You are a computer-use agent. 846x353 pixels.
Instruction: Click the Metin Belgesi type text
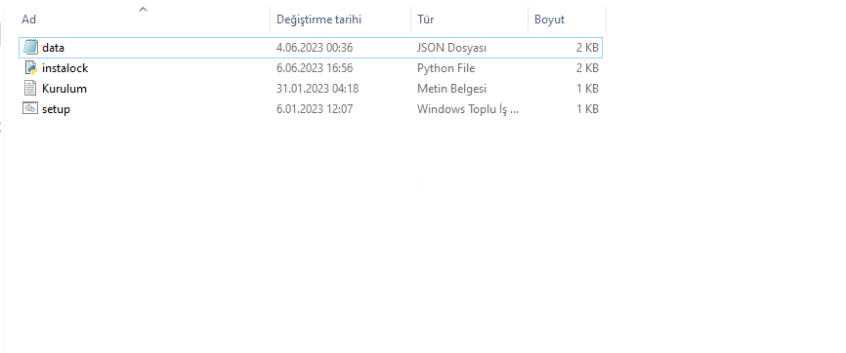pyautogui.click(x=451, y=89)
